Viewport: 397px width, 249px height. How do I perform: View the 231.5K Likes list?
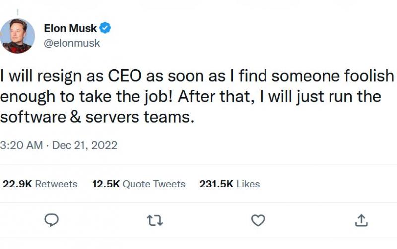pos(230,184)
